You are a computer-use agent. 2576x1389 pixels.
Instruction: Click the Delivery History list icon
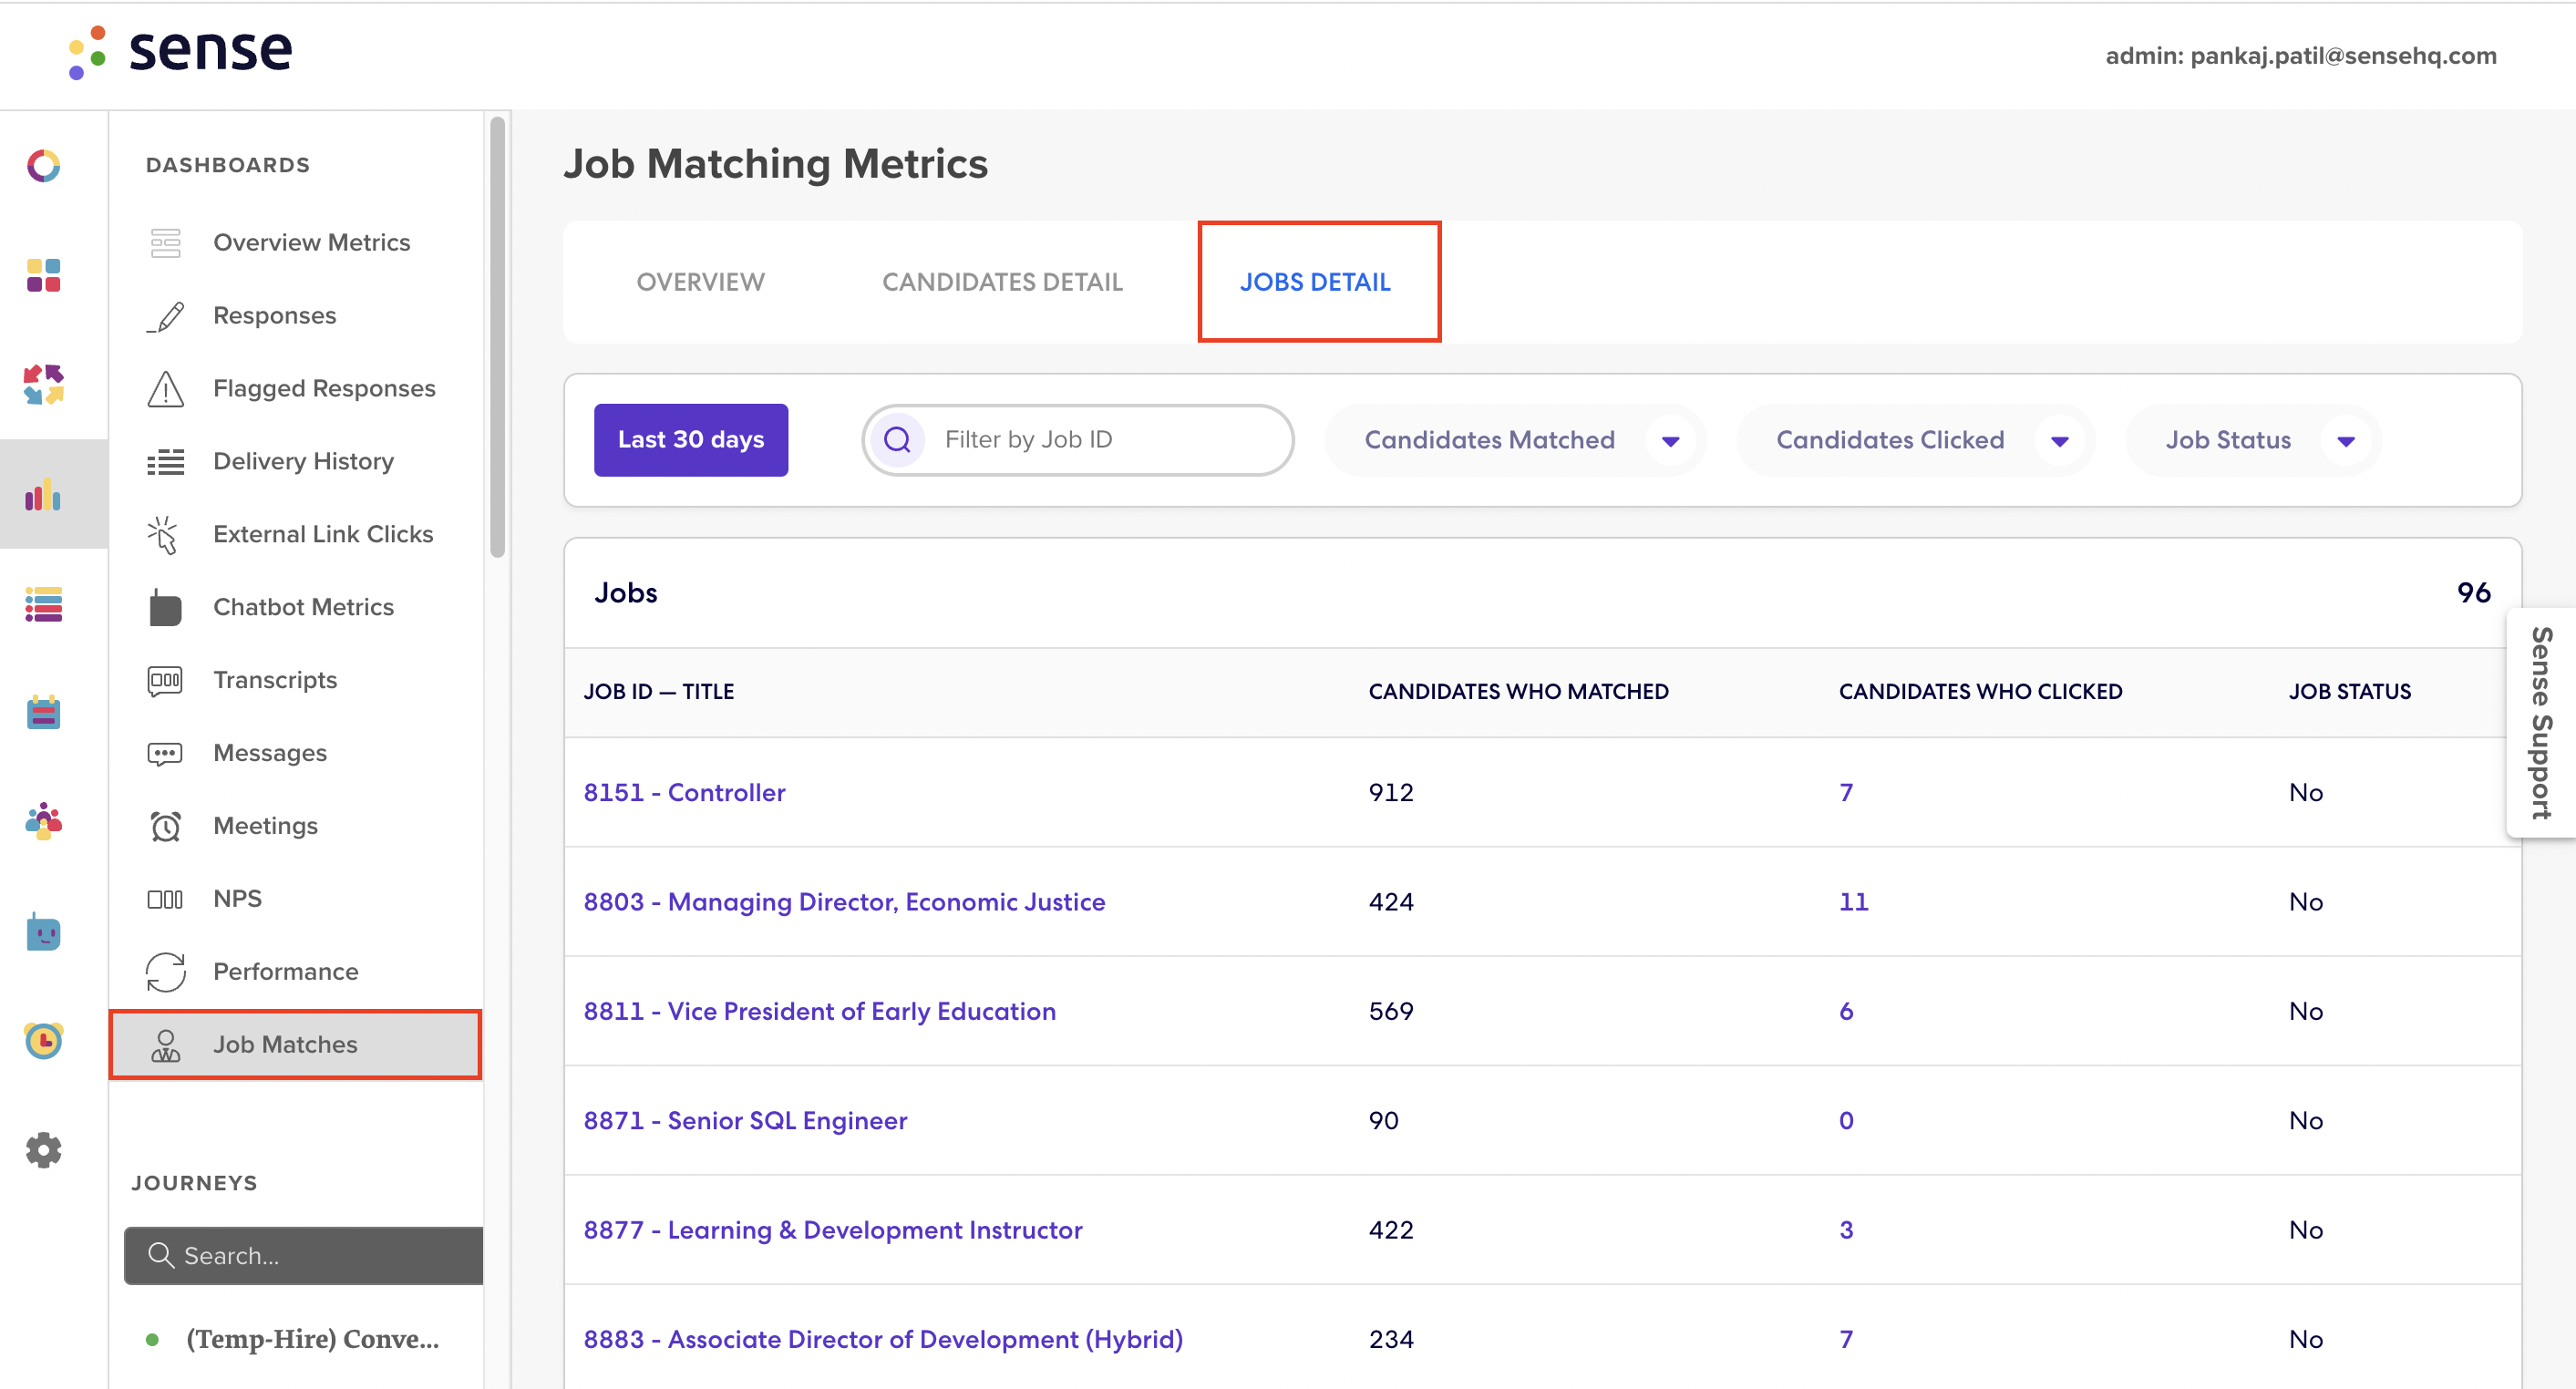165,461
